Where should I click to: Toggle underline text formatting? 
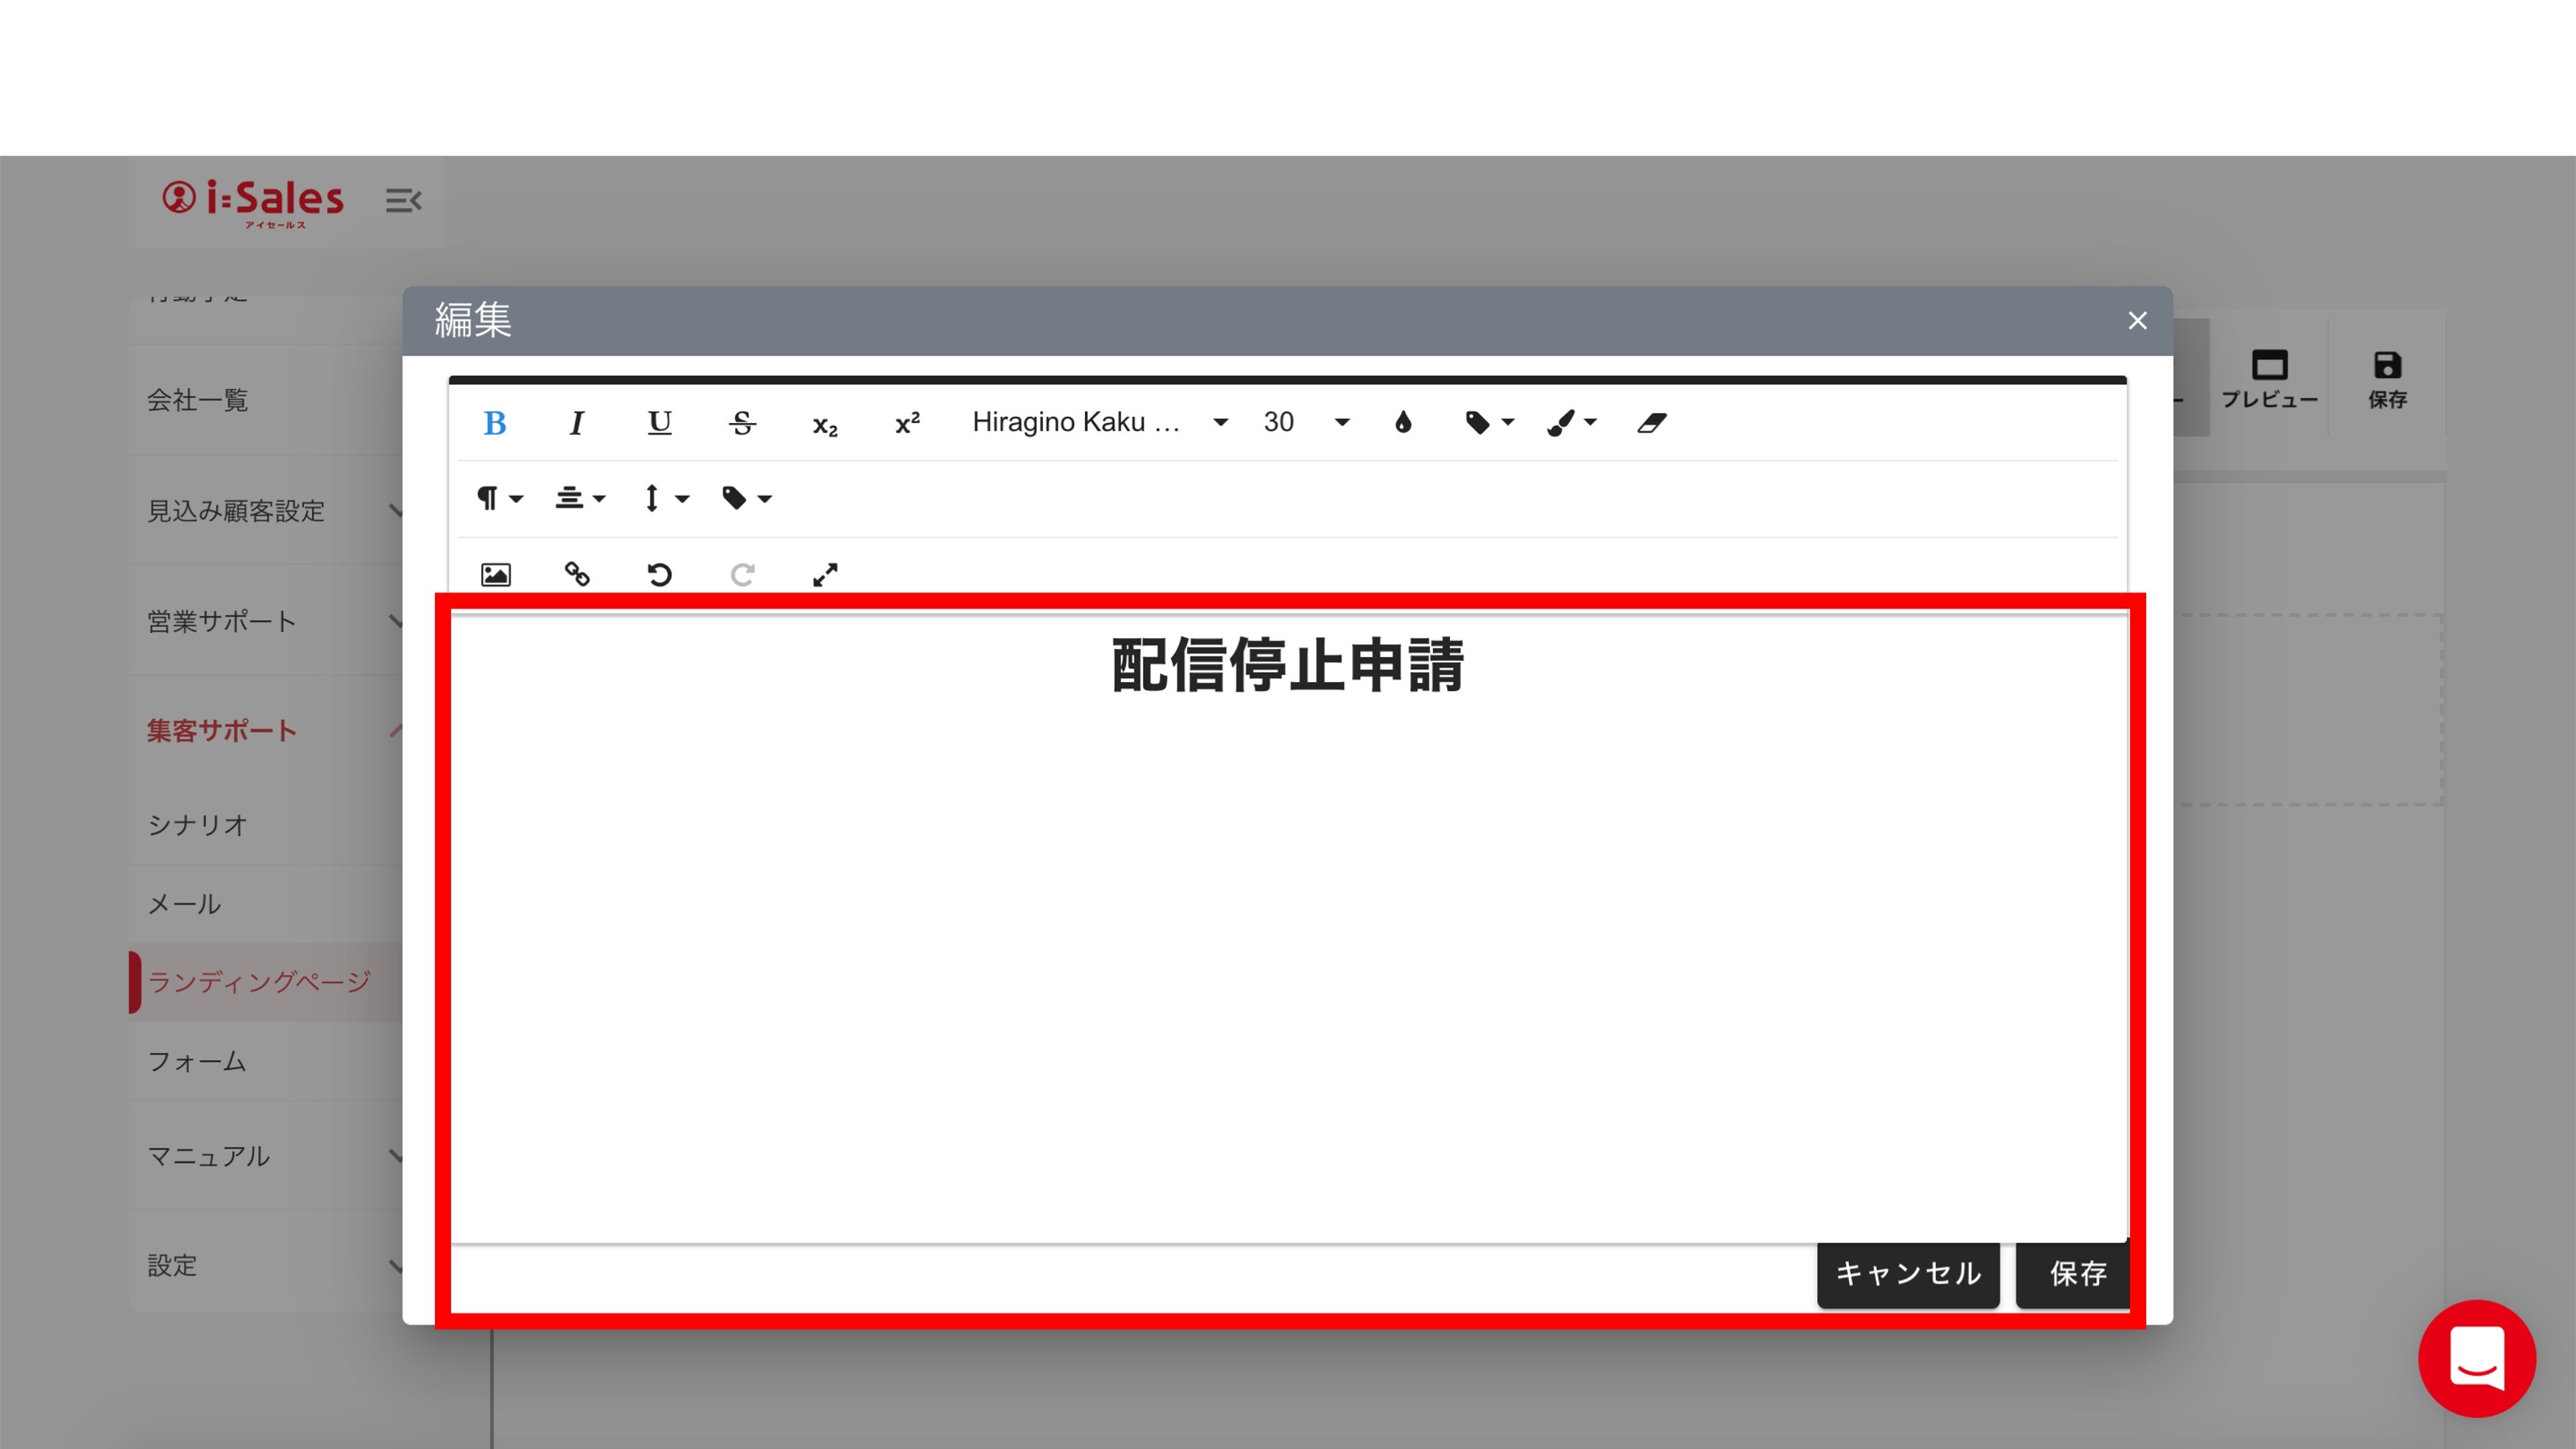point(659,423)
